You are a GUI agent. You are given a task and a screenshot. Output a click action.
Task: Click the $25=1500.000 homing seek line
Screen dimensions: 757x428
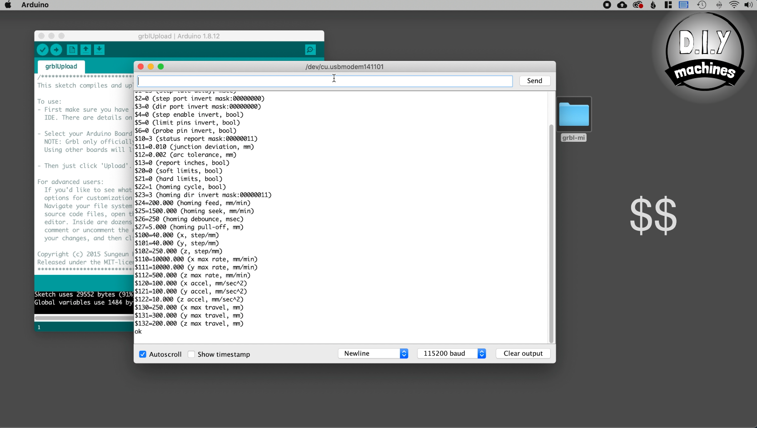pos(194,211)
